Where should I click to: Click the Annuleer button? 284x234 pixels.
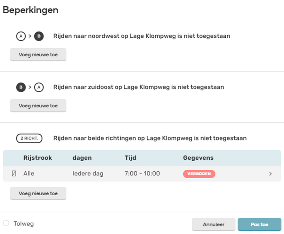[x=213, y=225]
